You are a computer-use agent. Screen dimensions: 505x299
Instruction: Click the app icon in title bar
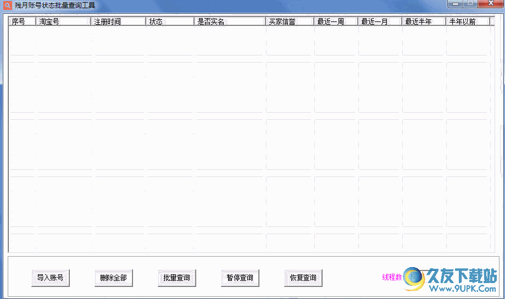click(x=7, y=5)
